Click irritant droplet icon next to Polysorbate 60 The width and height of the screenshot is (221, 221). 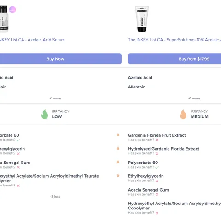118,162
